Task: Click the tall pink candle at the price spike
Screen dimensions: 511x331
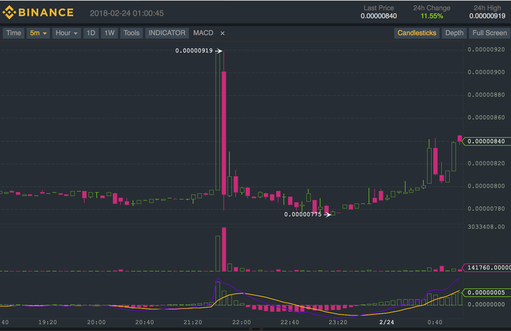Action: click(x=224, y=133)
